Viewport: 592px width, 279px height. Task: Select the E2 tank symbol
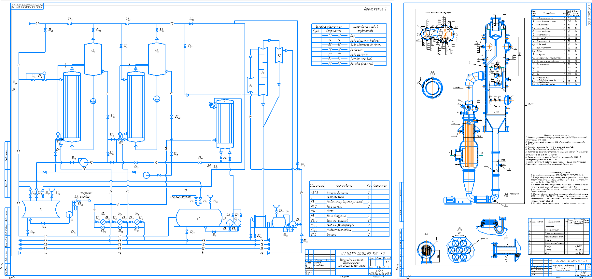[41, 209]
